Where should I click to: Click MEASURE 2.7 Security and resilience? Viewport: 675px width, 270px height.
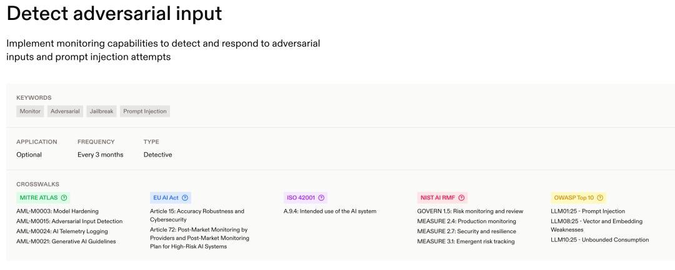467,231
